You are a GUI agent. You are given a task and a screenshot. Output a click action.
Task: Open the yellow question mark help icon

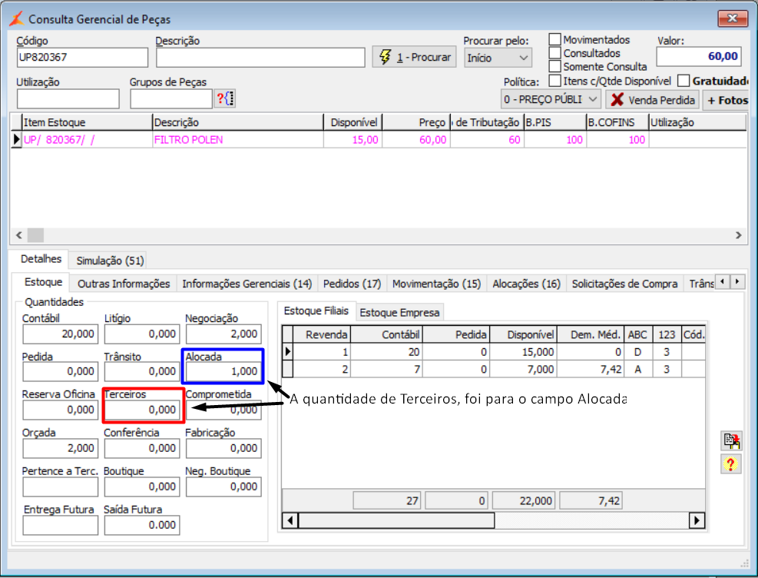point(730,464)
